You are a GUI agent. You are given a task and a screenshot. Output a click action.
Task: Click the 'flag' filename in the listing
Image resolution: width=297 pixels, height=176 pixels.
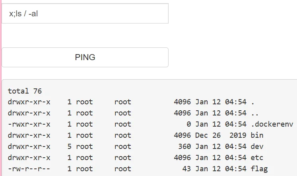[x=259, y=169]
